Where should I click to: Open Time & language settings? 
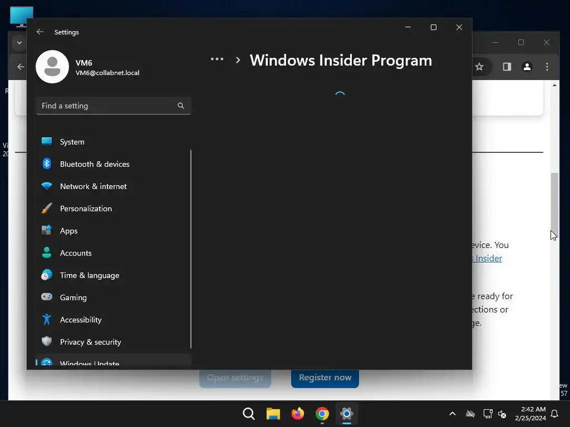click(113, 275)
